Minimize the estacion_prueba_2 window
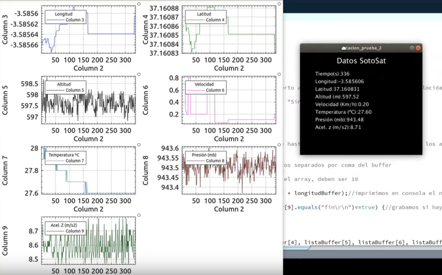Viewport: 442px width, 275px height. pyautogui.click(x=412, y=48)
